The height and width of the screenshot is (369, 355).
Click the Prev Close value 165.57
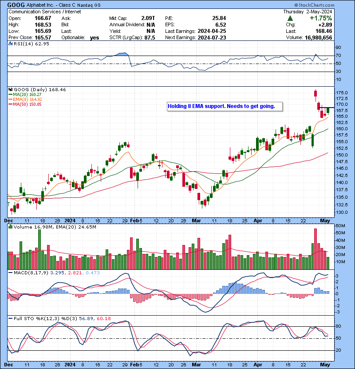(x=43, y=37)
